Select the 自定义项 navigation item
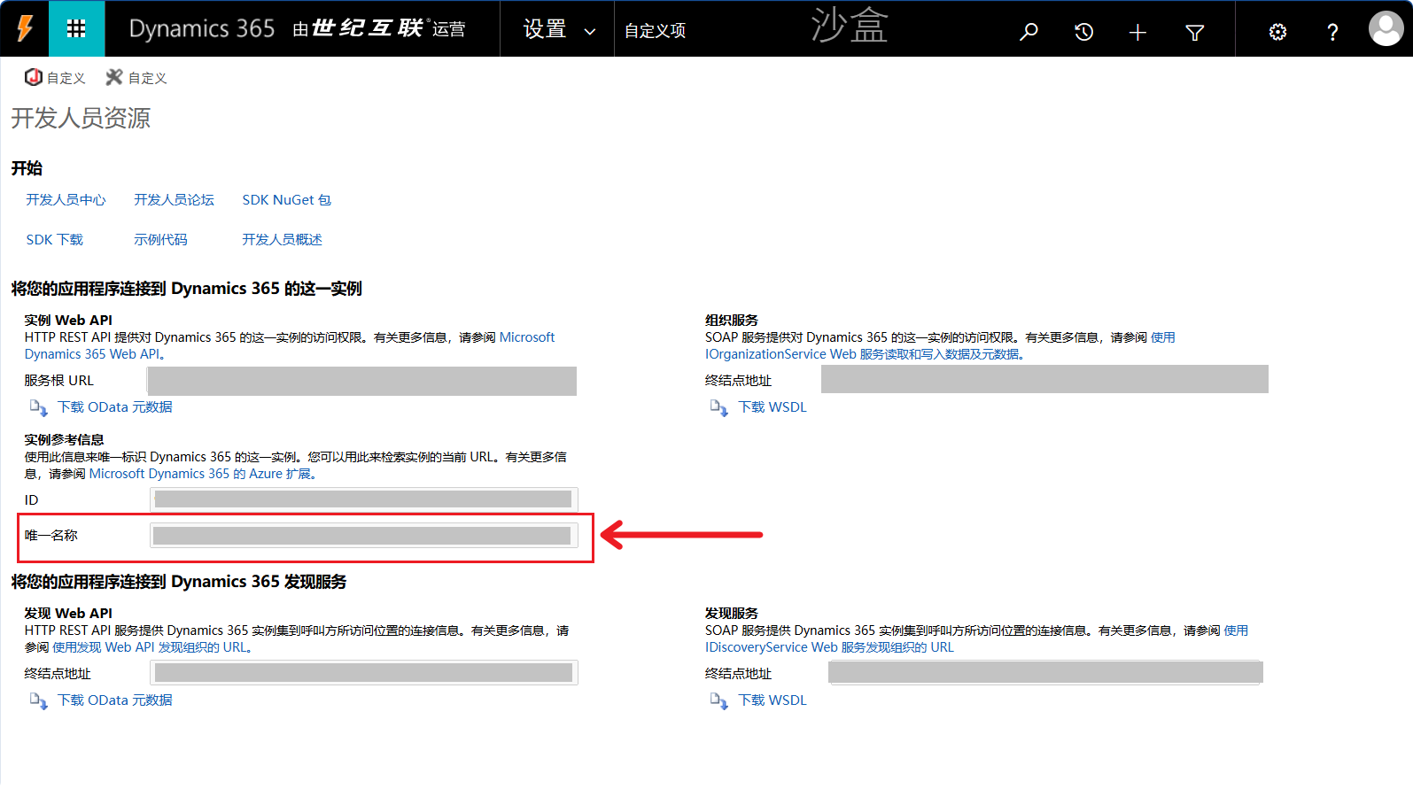This screenshot has width=1413, height=789. [x=655, y=31]
